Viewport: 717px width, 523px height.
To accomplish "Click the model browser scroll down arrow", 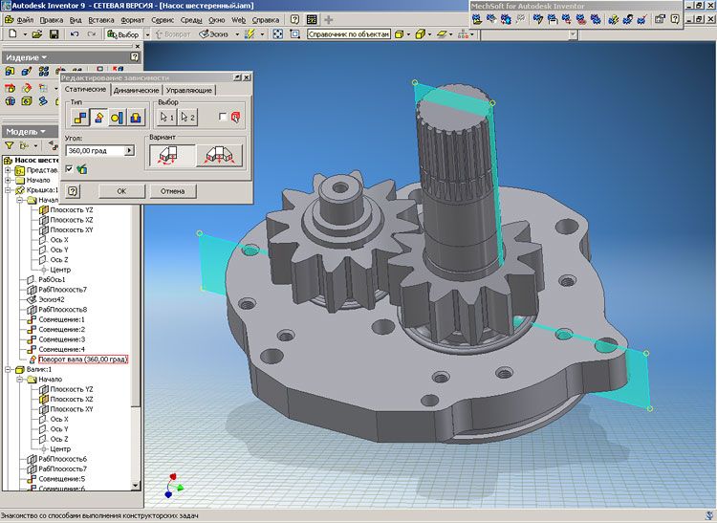I will pos(136,485).
